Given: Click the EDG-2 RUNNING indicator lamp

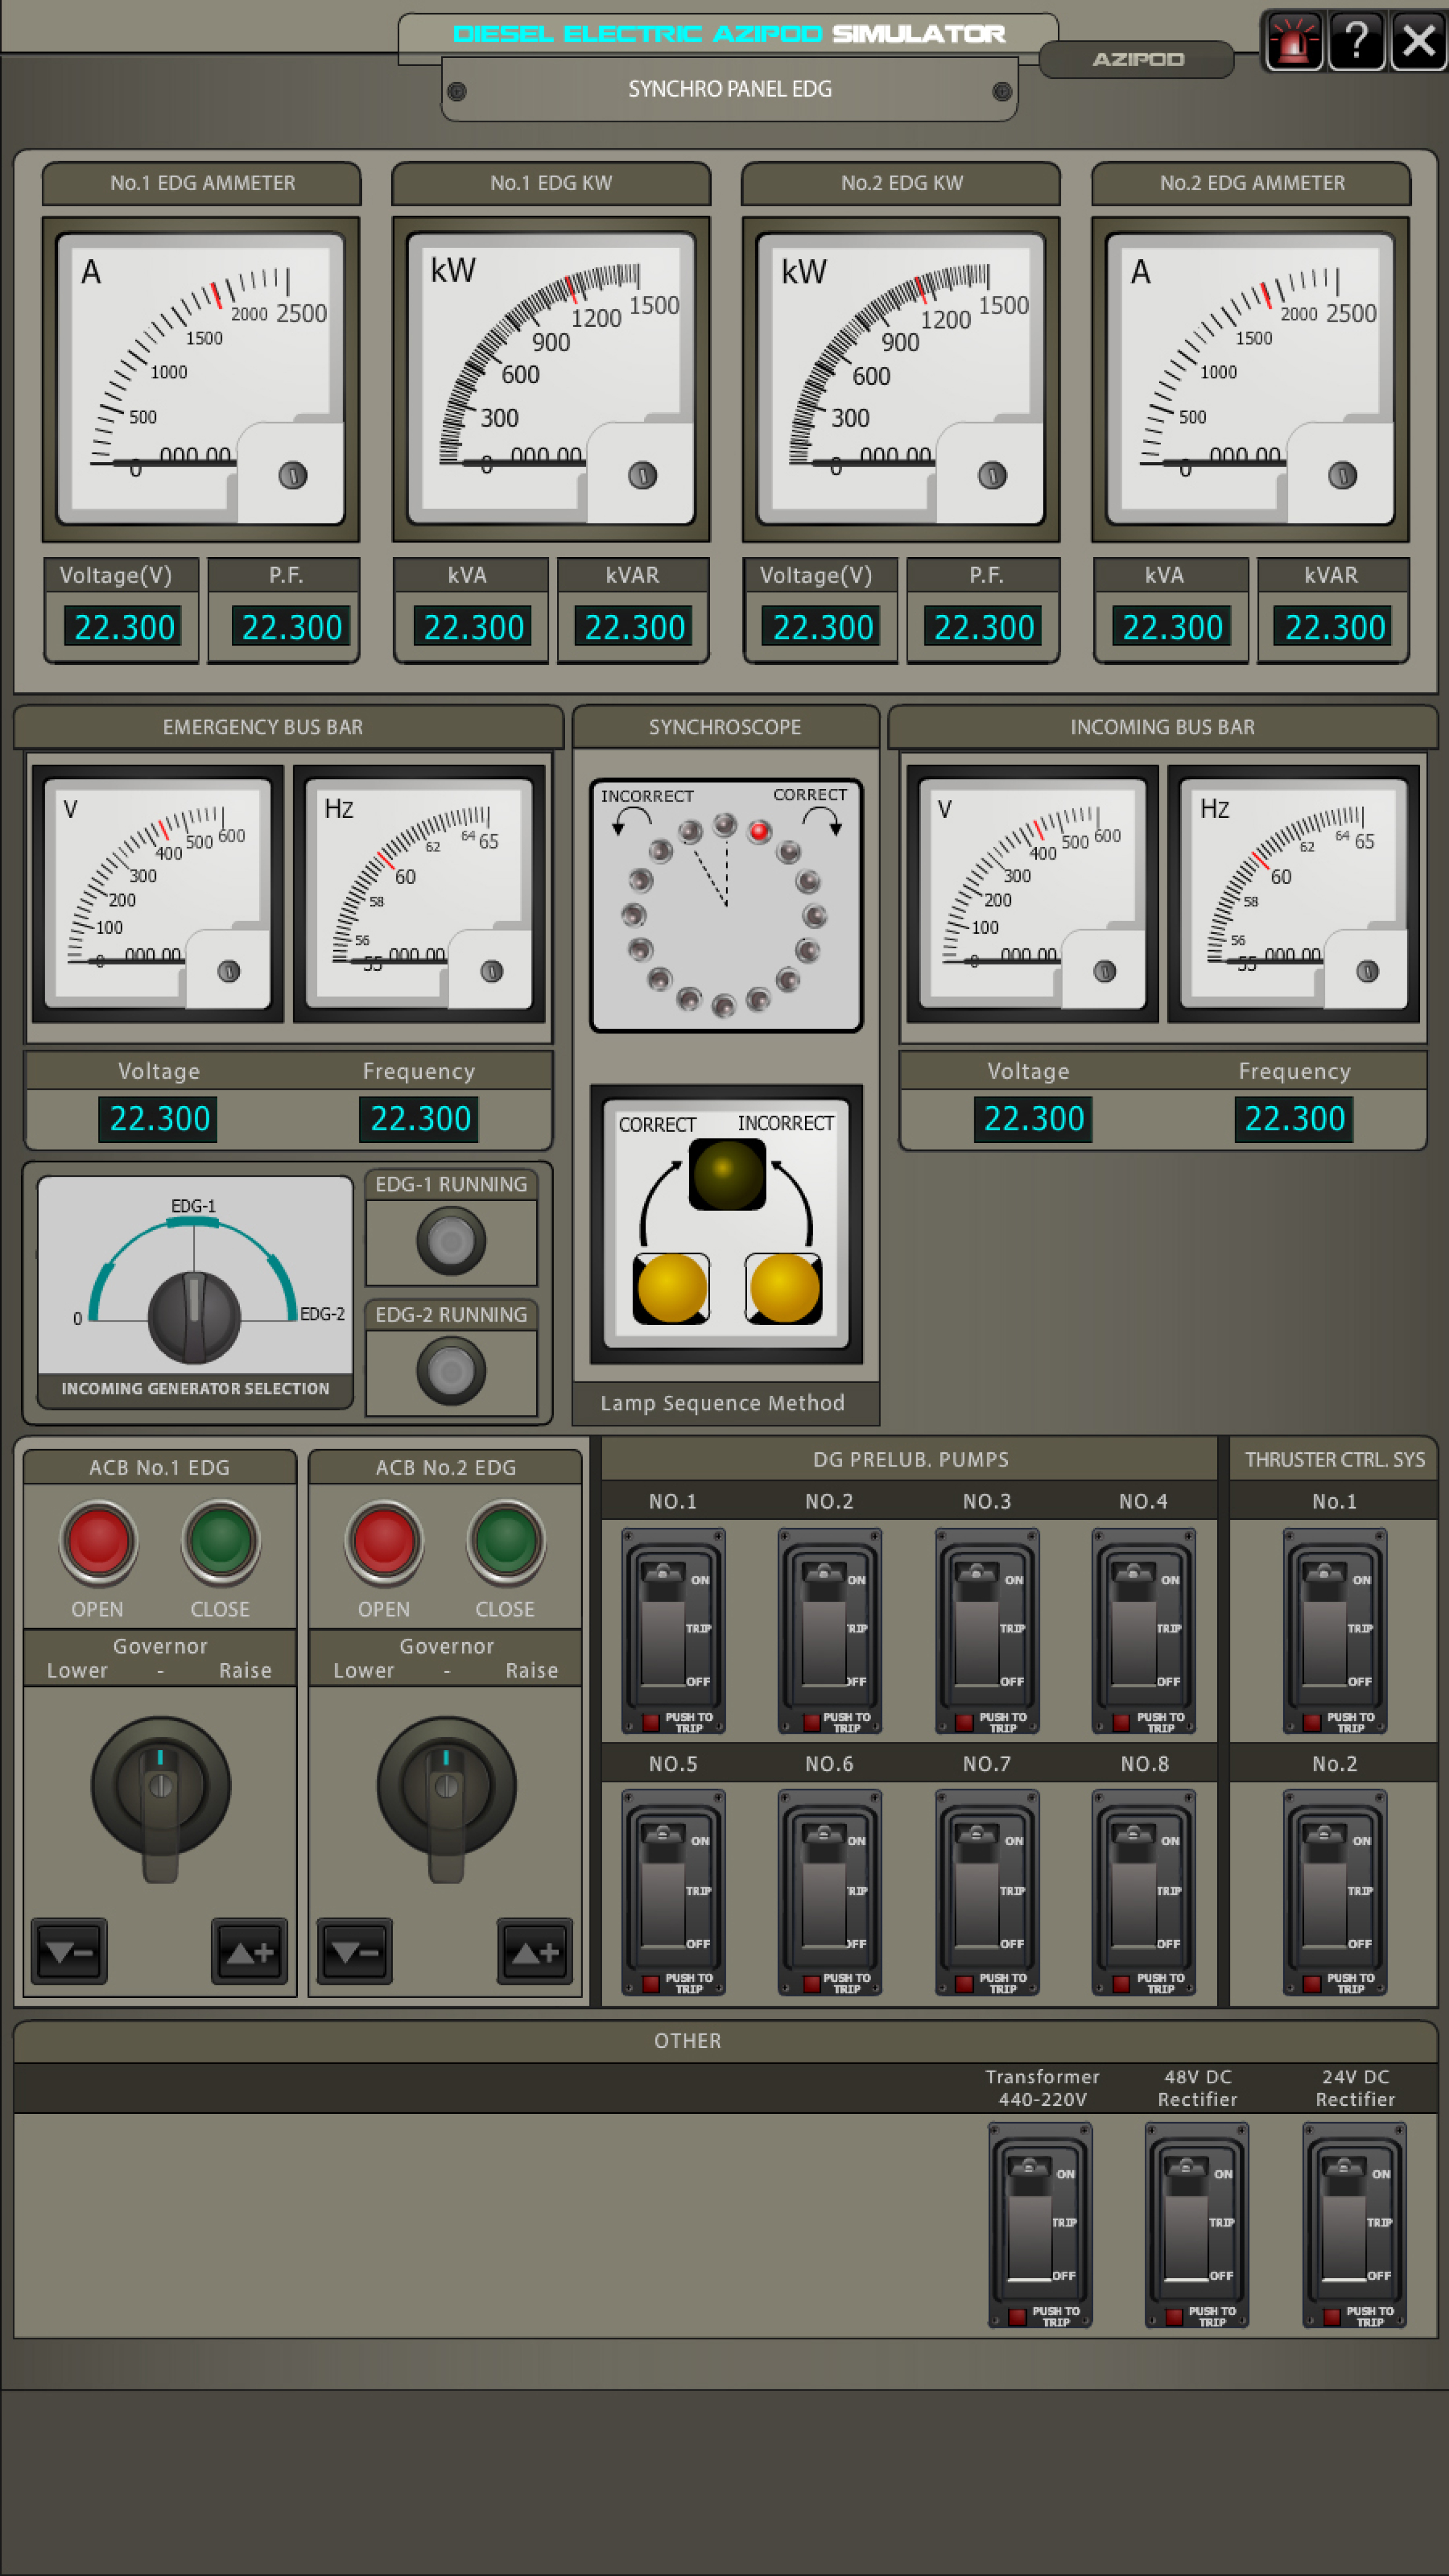Looking at the screenshot, I should click(451, 1371).
